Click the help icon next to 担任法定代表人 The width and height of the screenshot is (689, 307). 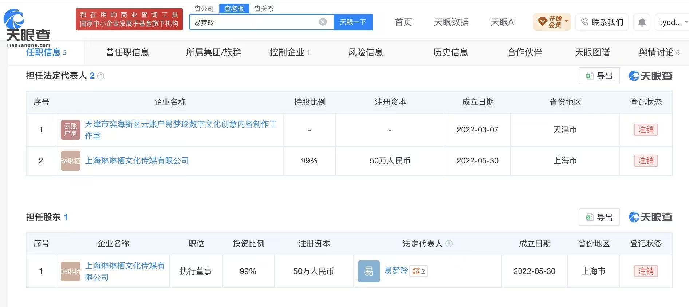pos(101,76)
